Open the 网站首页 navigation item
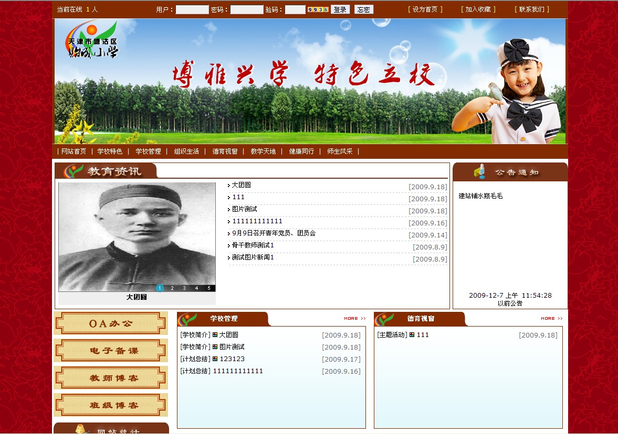 click(x=74, y=151)
